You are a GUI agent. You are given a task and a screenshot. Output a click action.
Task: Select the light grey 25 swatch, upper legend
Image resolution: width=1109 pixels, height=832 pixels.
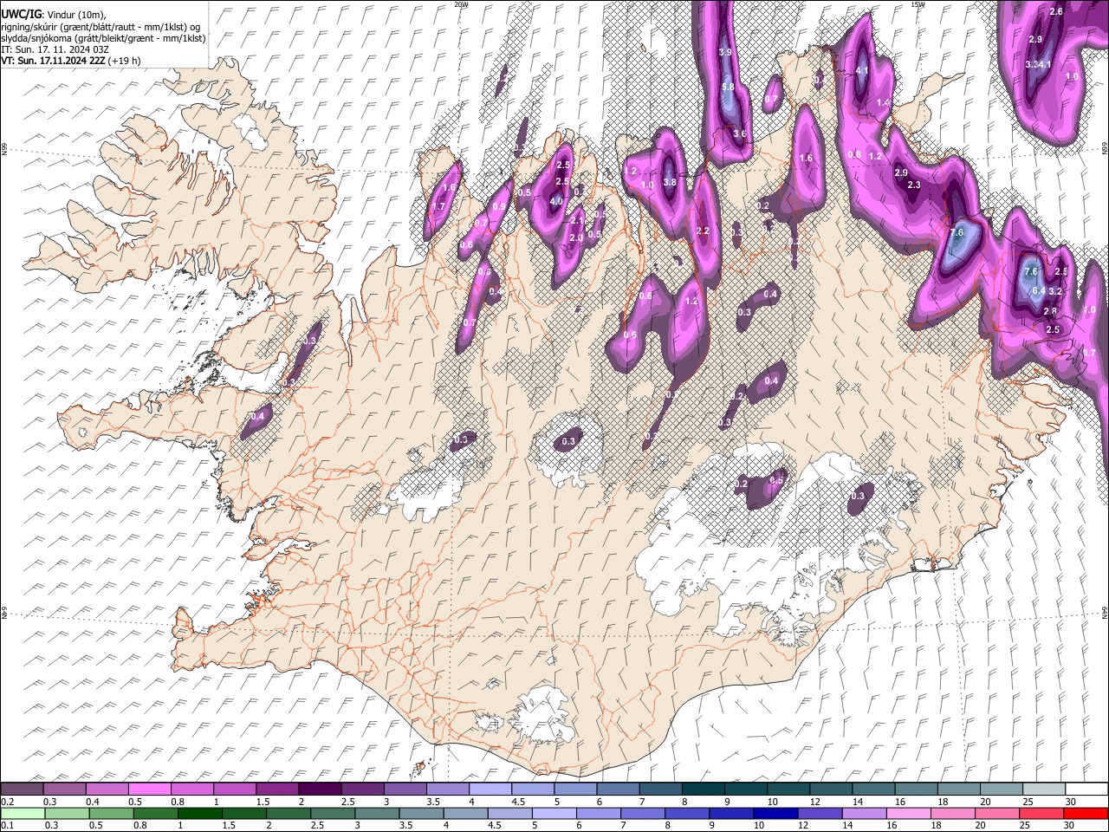coord(1042,790)
